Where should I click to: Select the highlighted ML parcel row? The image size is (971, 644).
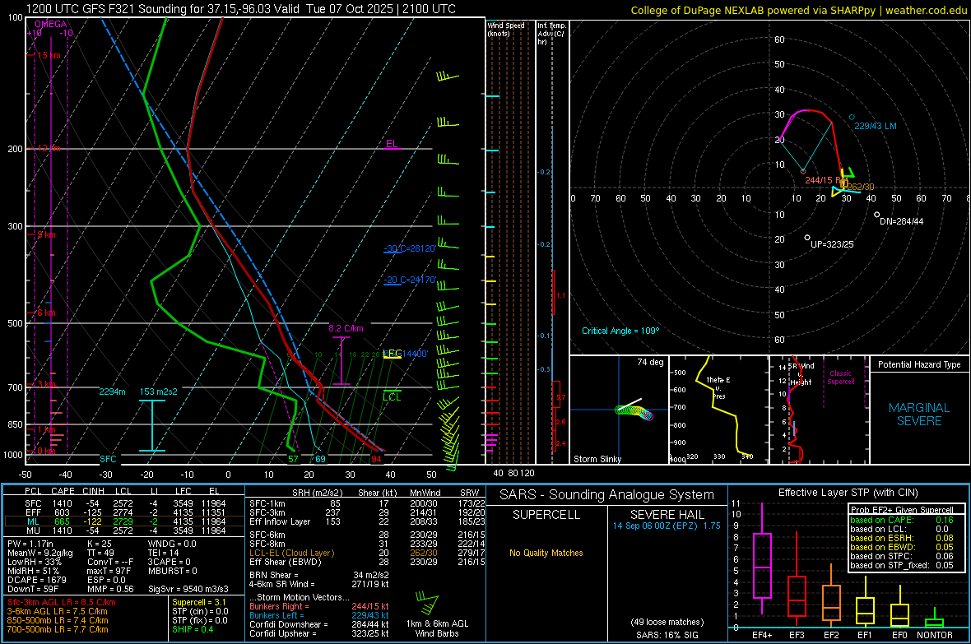click(x=124, y=521)
